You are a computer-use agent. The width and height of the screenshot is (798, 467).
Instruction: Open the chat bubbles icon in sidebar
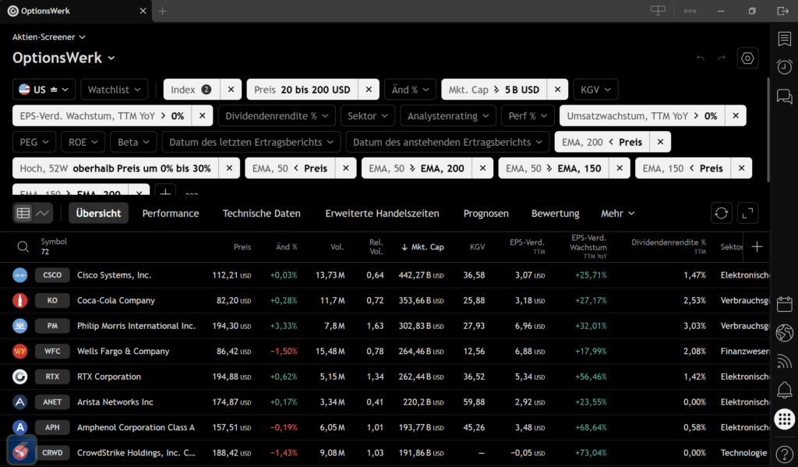(784, 96)
